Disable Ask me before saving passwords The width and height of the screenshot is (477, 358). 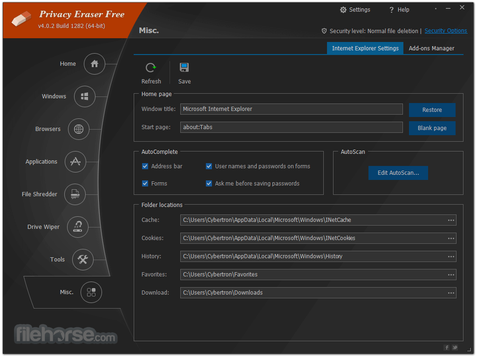pos(209,184)
